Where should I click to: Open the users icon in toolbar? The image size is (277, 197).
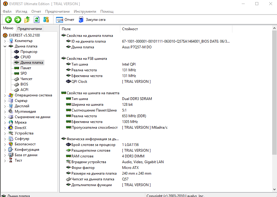(x=46, y=20)
